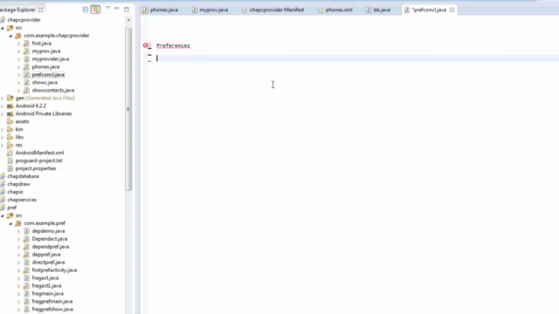The height and width of the screenshot is (314, 559).
Task: Expand myprov.java node
Action: (19, 51)
